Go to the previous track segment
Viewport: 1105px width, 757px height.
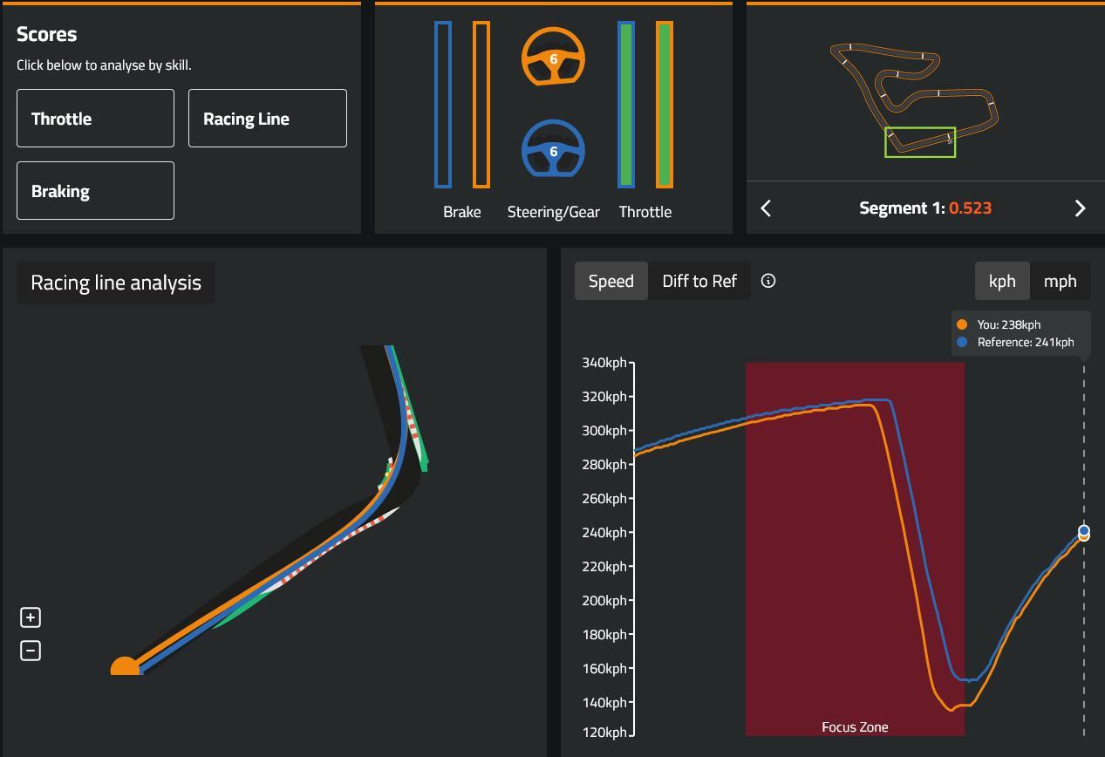(x=766, y=208)
